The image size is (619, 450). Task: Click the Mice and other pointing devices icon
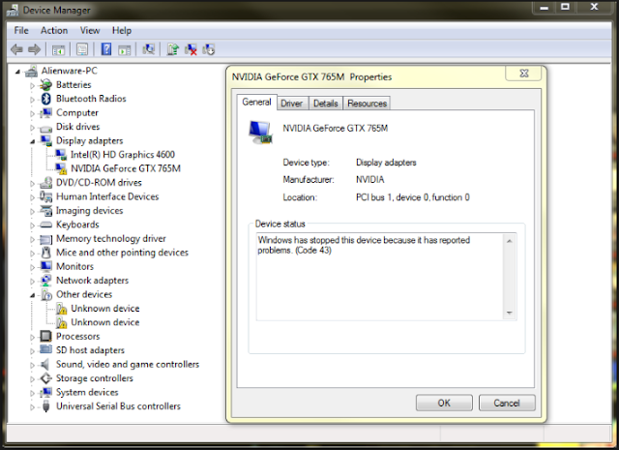[46, 253]
